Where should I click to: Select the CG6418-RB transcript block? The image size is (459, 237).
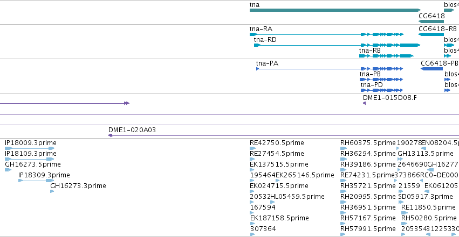[x=431, y=34]
